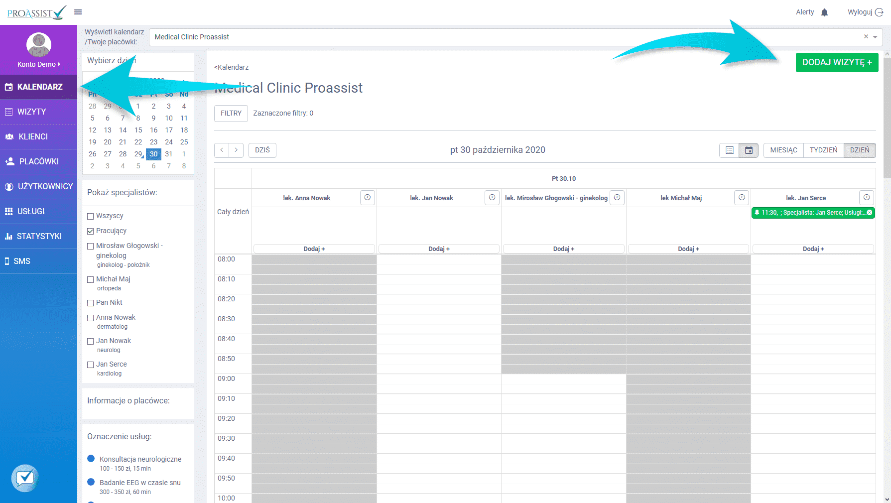Screen dimensions: 891x503
Task: Click the Proassist logo
Action: (x=36, y=12)
